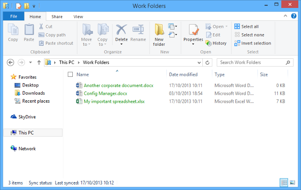Click the Copy to icon
The width and height of the screenshot is (301, 190).
(103, 30)
